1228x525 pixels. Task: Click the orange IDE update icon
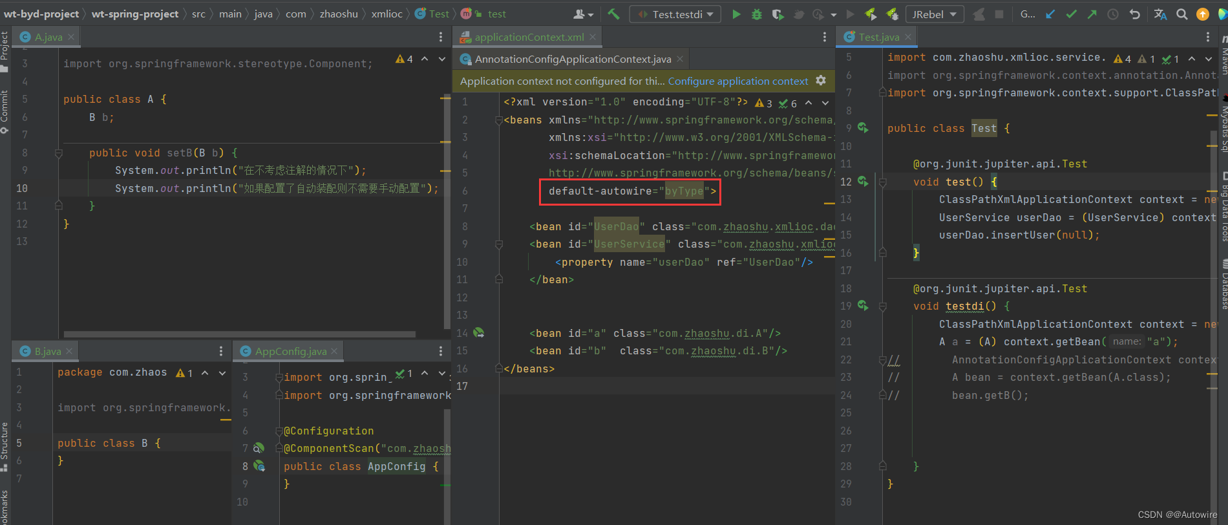point(1203,14)
